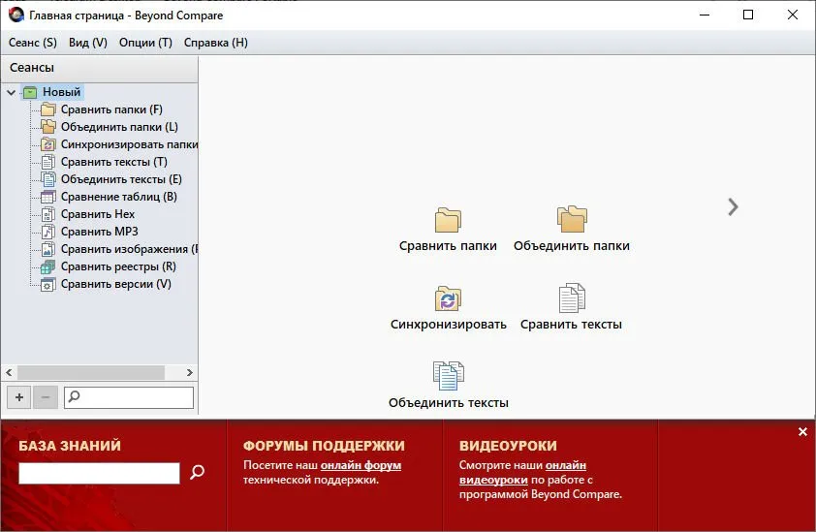Click the green Новый folder icon
Screen dimensions: 816x532
[30, 92]
